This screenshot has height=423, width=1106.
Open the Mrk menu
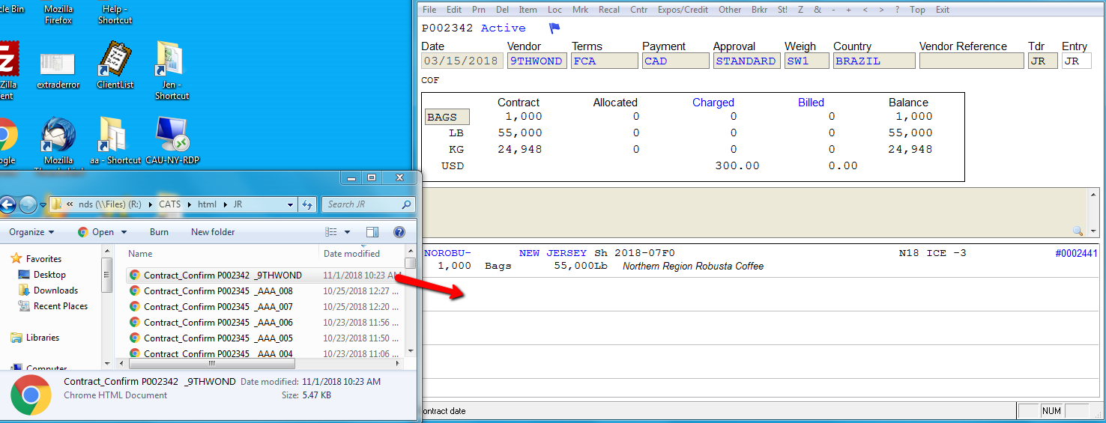pos(580,10)
